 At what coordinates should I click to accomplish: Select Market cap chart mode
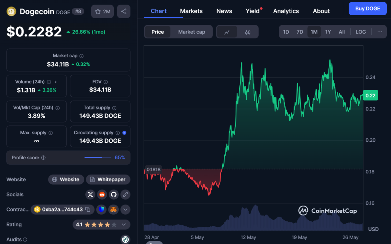(x=192, y=32)
